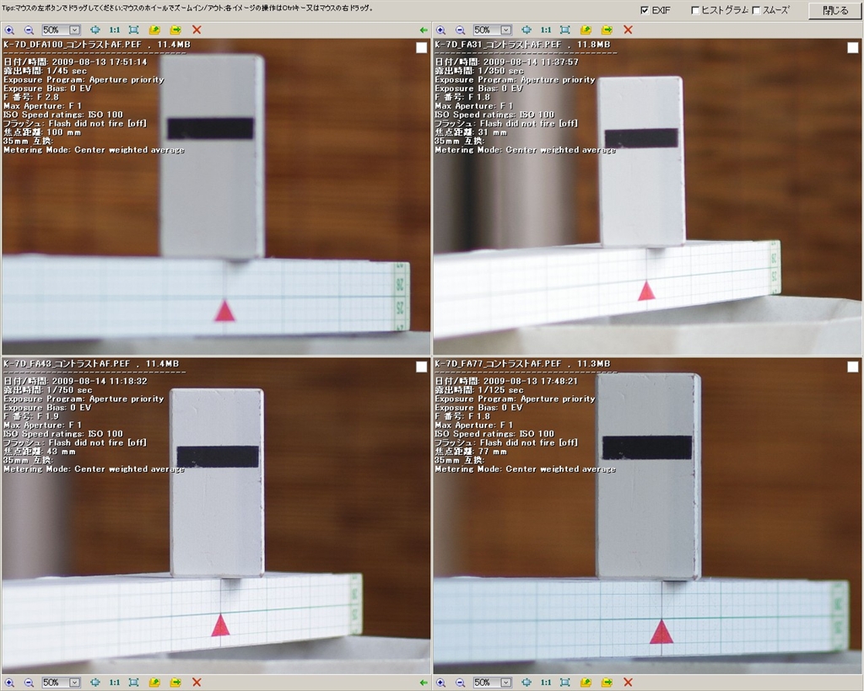Click copy-to-folder icon above K-7D_FA31 image
The image size is (864, 691).
[x=586, y=30]
